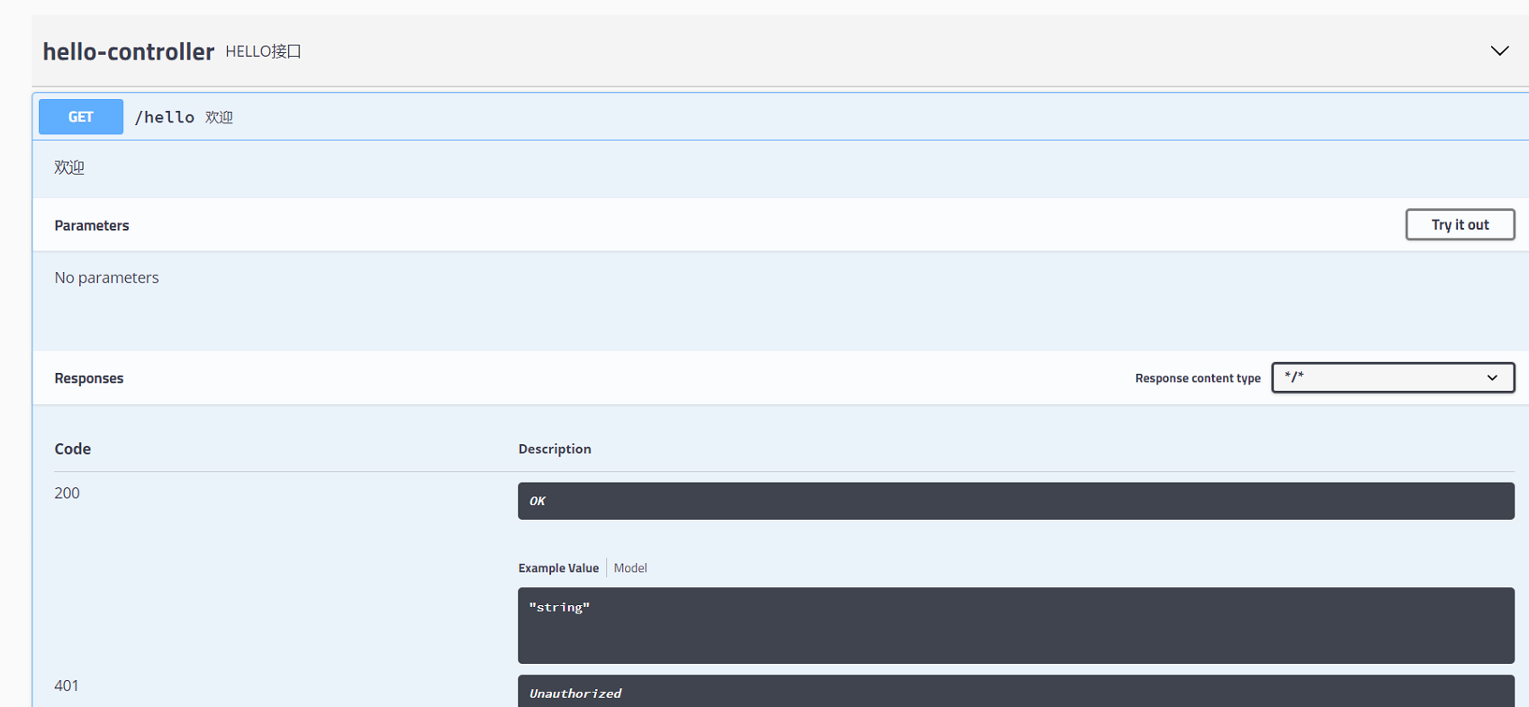
Task: Click the hello-controller heading
Action: point(129,51)
